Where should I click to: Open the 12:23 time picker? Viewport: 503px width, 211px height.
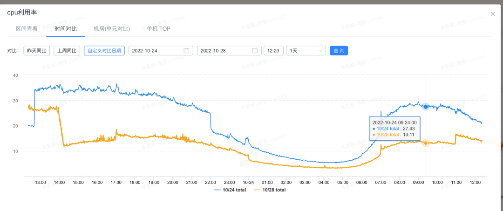coord(273,51)
